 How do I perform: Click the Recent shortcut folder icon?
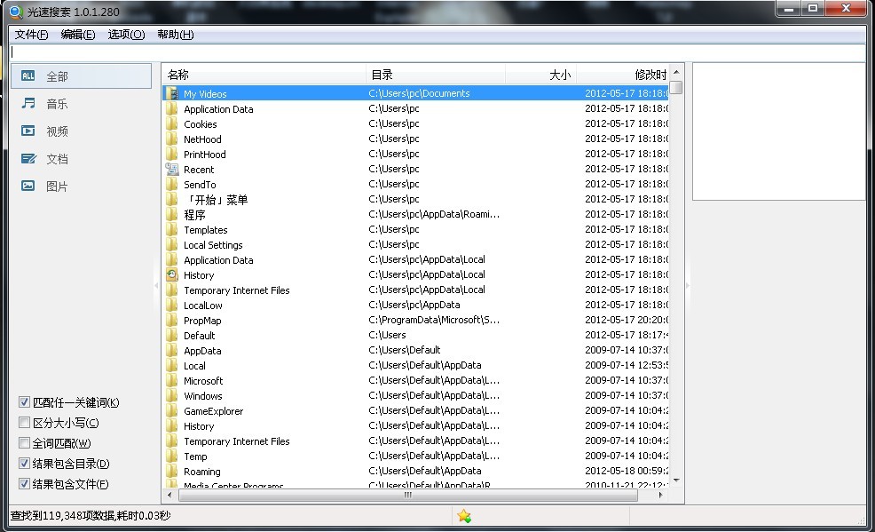tap(172, 170)
